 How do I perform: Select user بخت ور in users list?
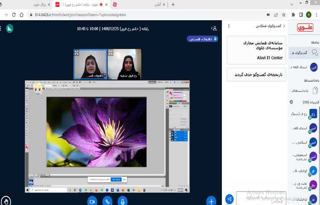304,185
